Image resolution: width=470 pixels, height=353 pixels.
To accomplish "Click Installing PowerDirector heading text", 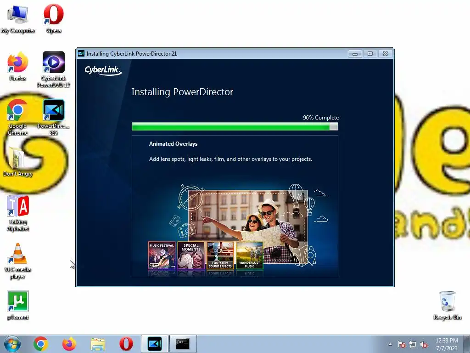I will [x=182, y=92].
